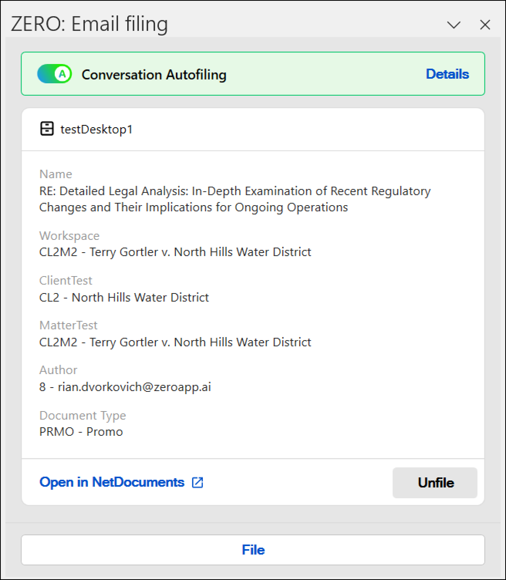This screenshot has width=506, height=580.
Task: Select the testDesktop1 cabinet name
Action: tap(96, 129)
